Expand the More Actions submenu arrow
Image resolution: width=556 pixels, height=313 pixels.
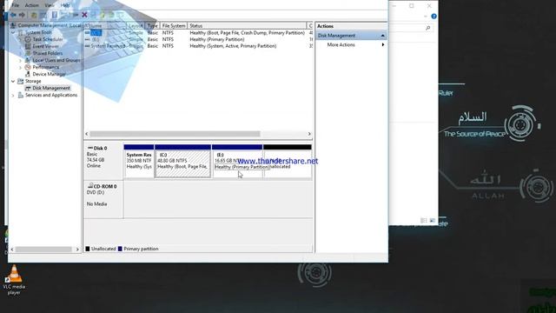[x=383, y=44]
